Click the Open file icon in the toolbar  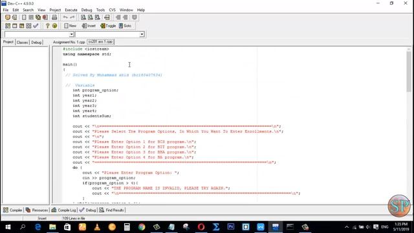[x=14, y=17]
